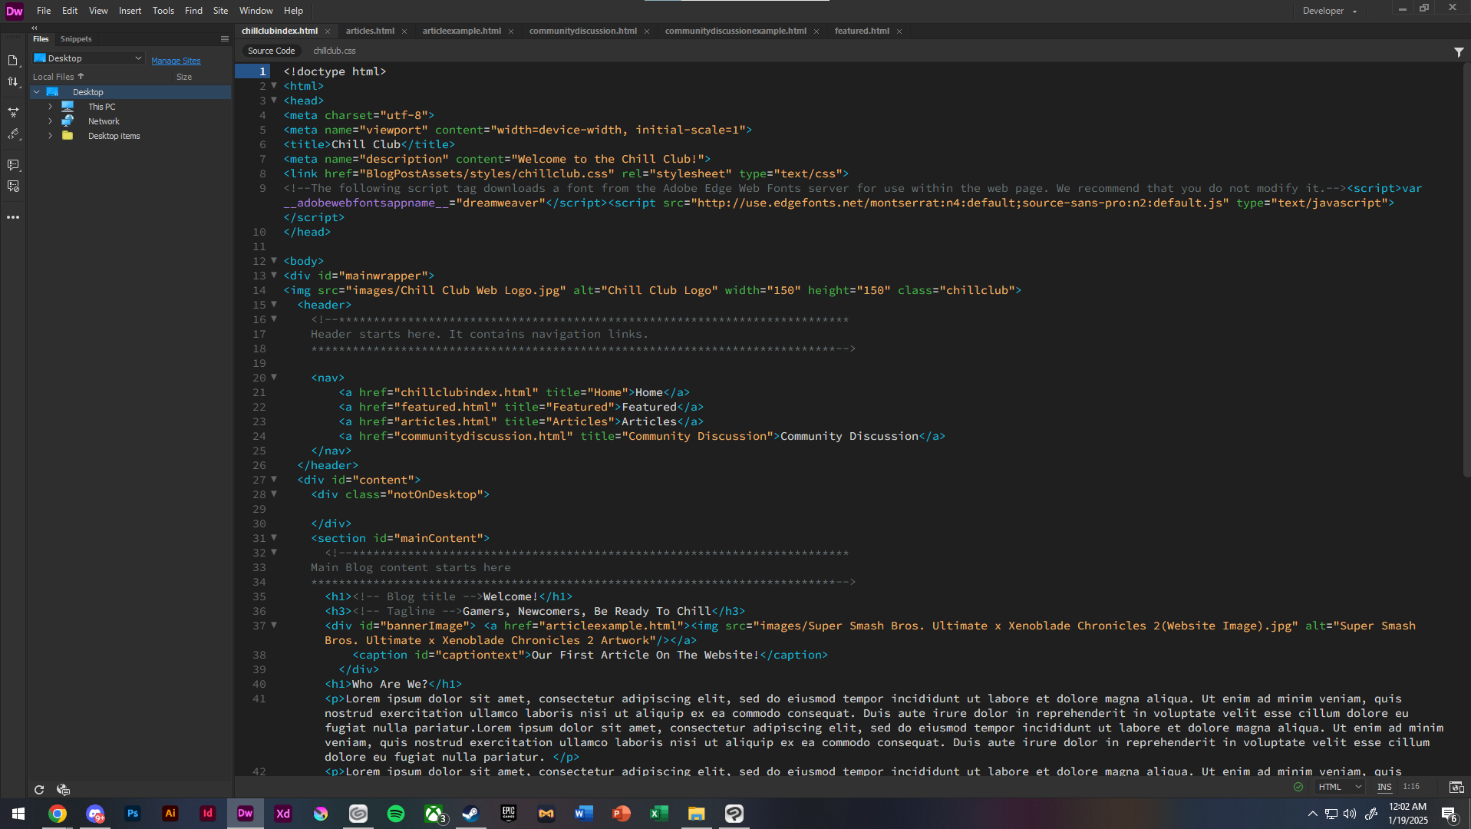Collapse html tag fold arrow on line 2

(274, 85)
